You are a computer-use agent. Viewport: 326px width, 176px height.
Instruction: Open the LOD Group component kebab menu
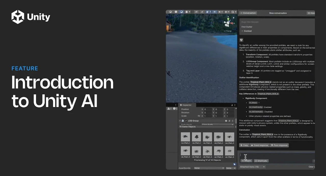(233, 121)
